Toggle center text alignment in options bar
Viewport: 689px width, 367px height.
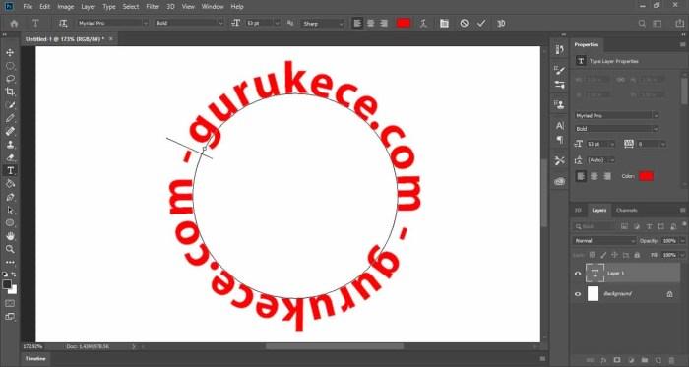point(371,24)
